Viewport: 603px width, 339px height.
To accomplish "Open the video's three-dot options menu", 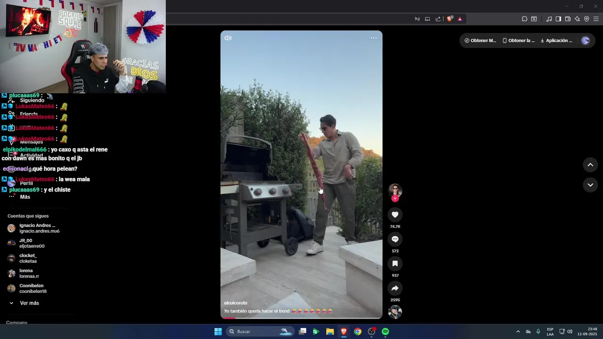I will (x=374, y=38).
